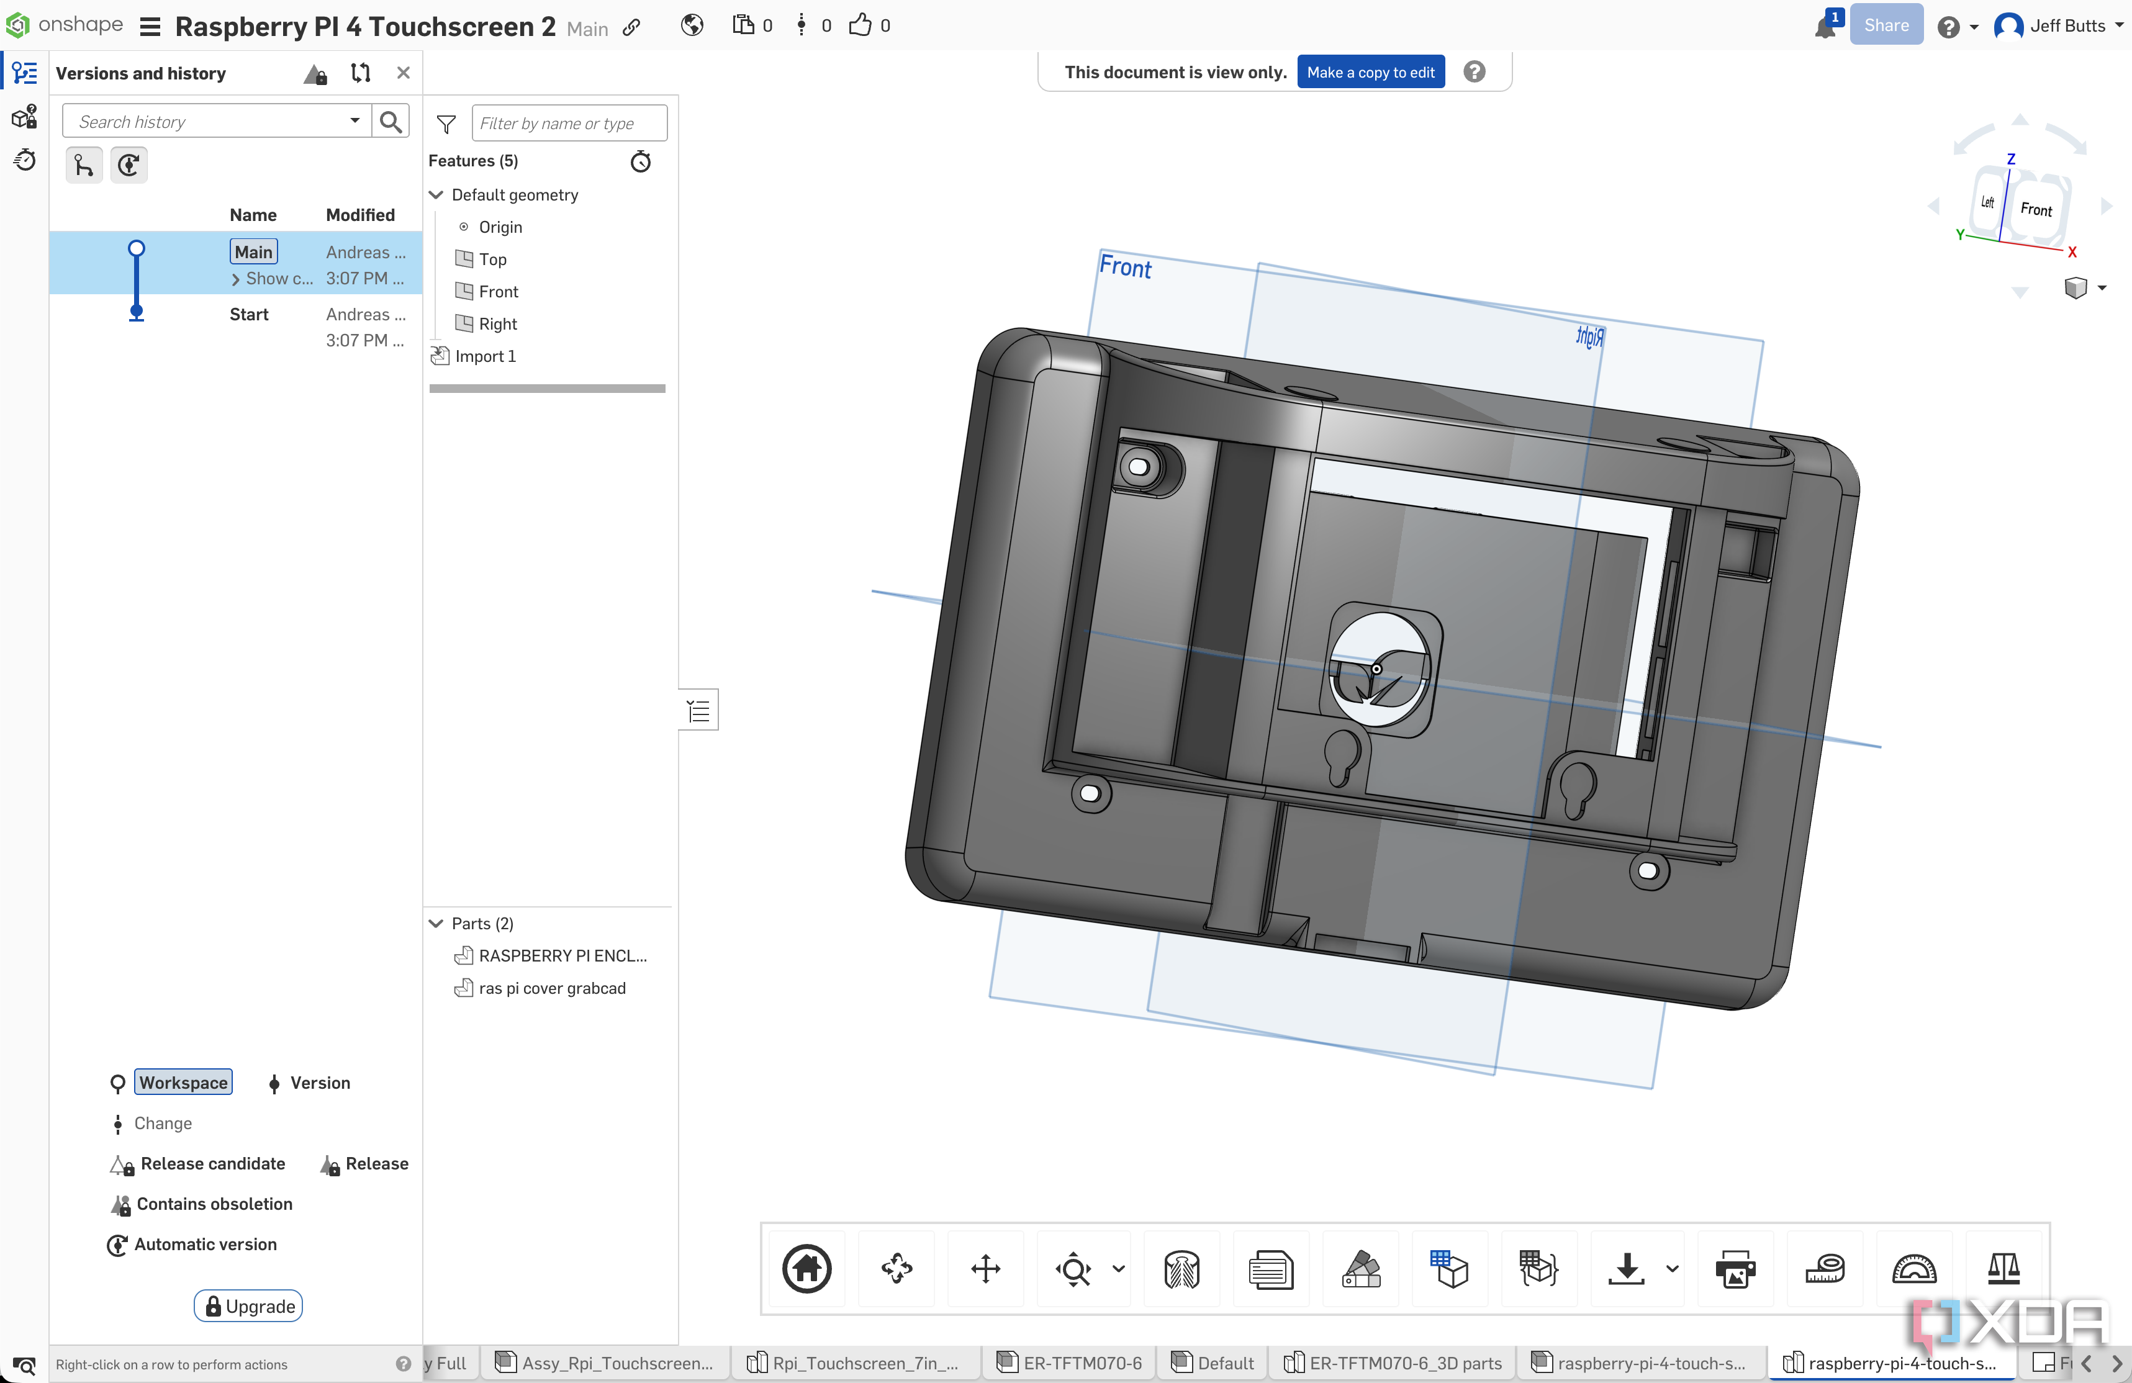Click the section view toolbar icon

coord(1181,1269)
